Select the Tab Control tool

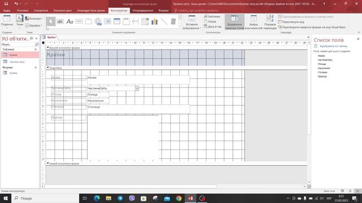coord(88,21)
